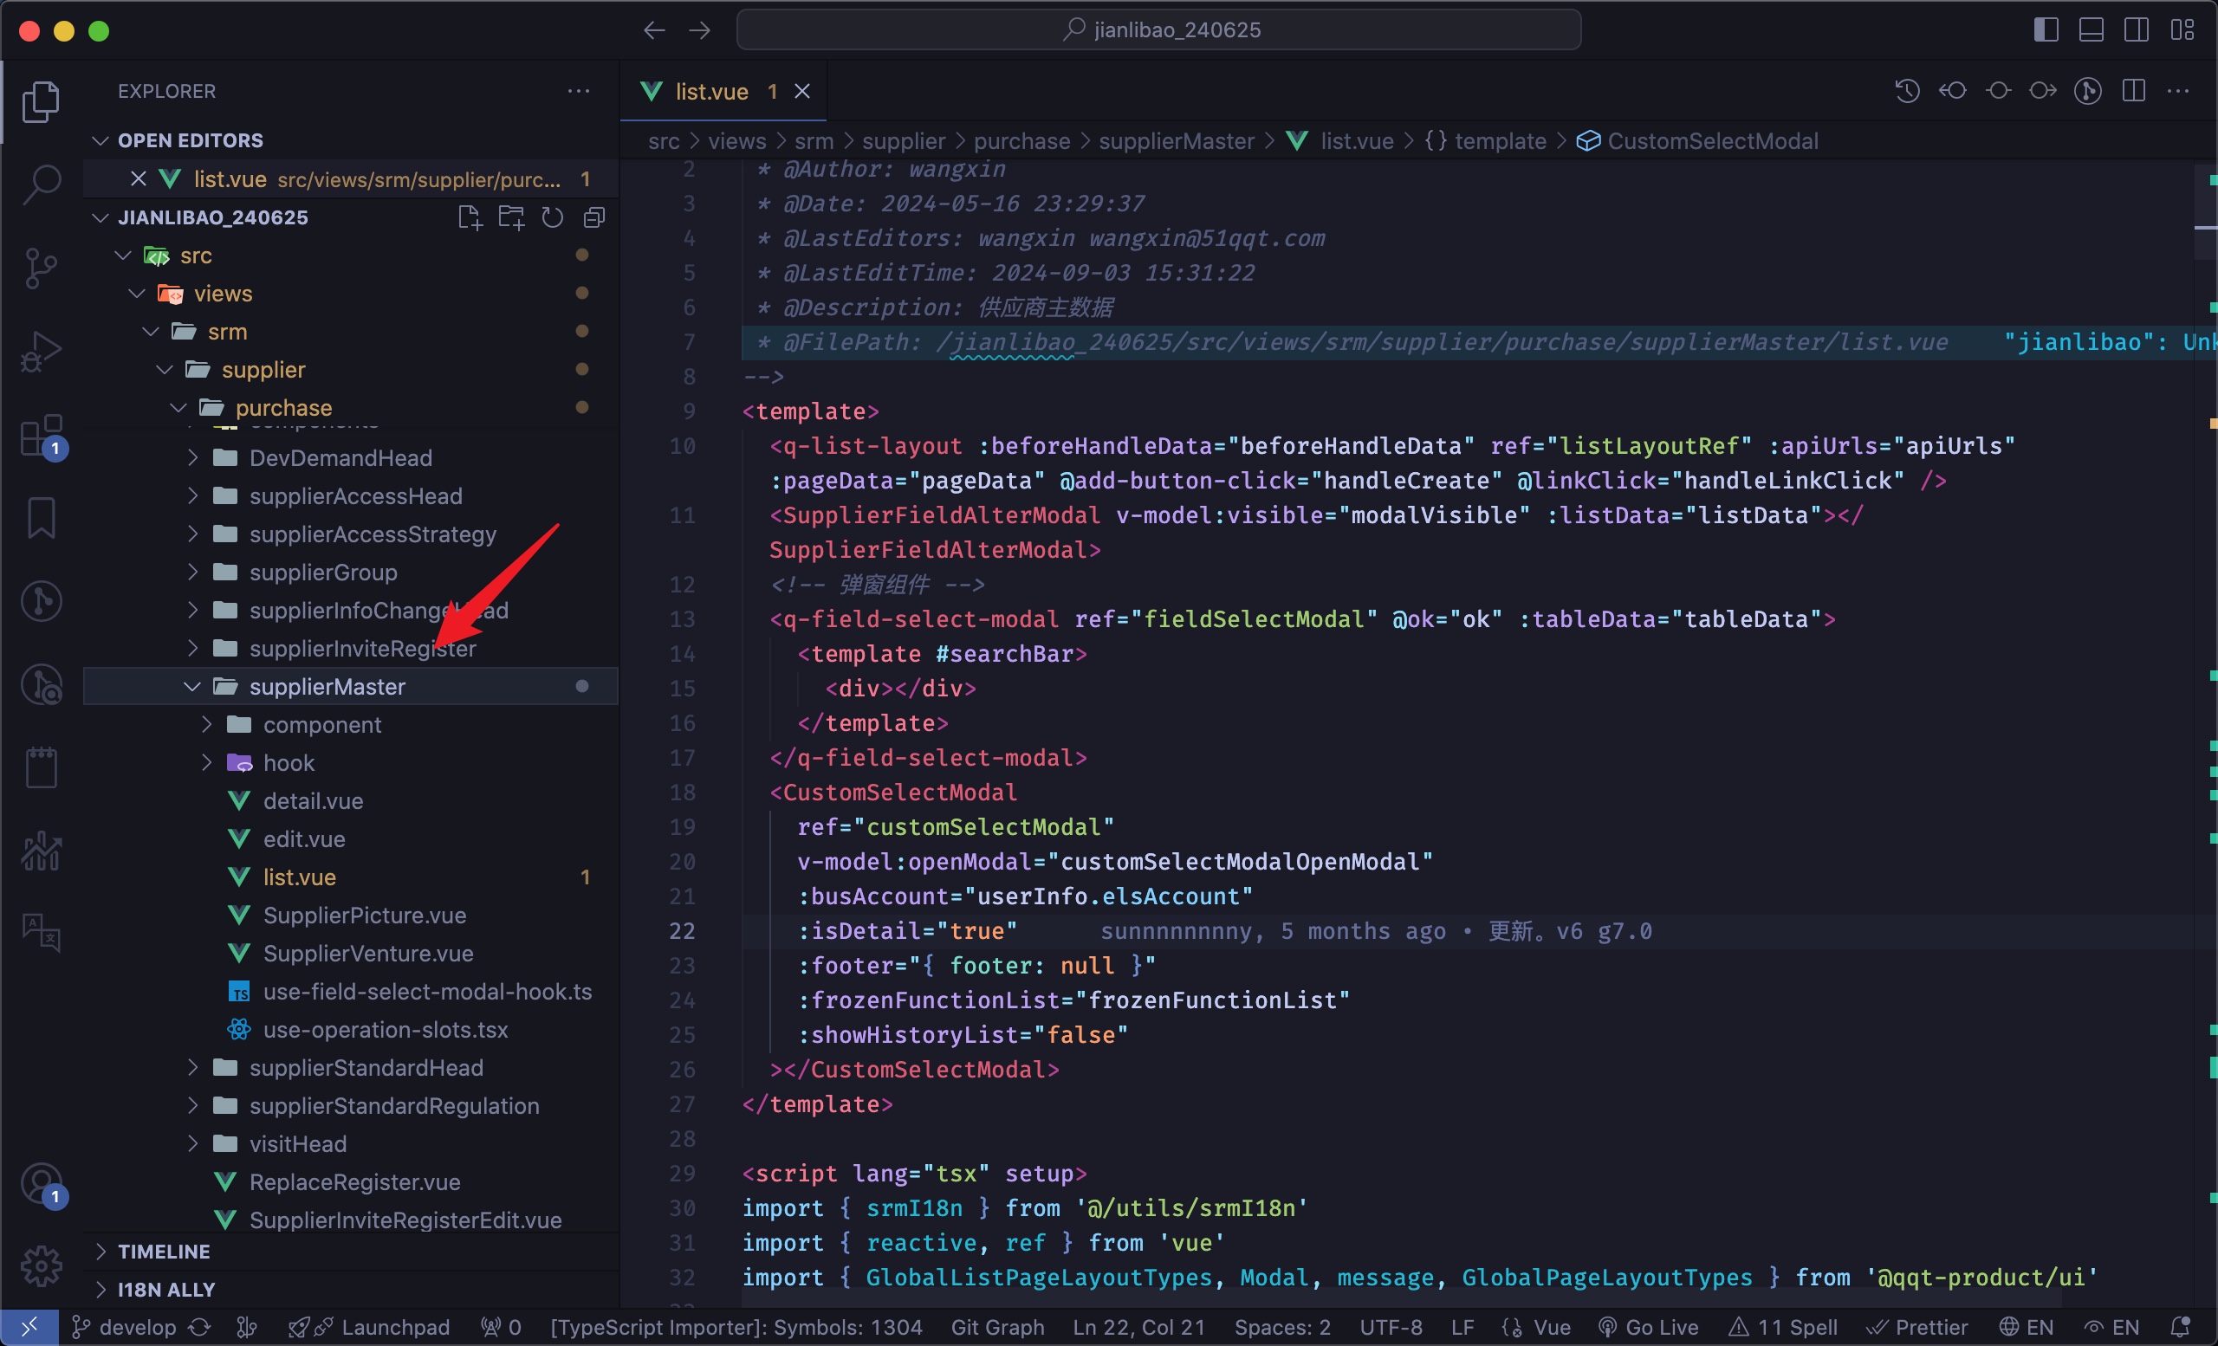Open use-field-select-modal-hook.ts file
Viewport: 2218px width, 1346px height.
click(x=426, y=992)
